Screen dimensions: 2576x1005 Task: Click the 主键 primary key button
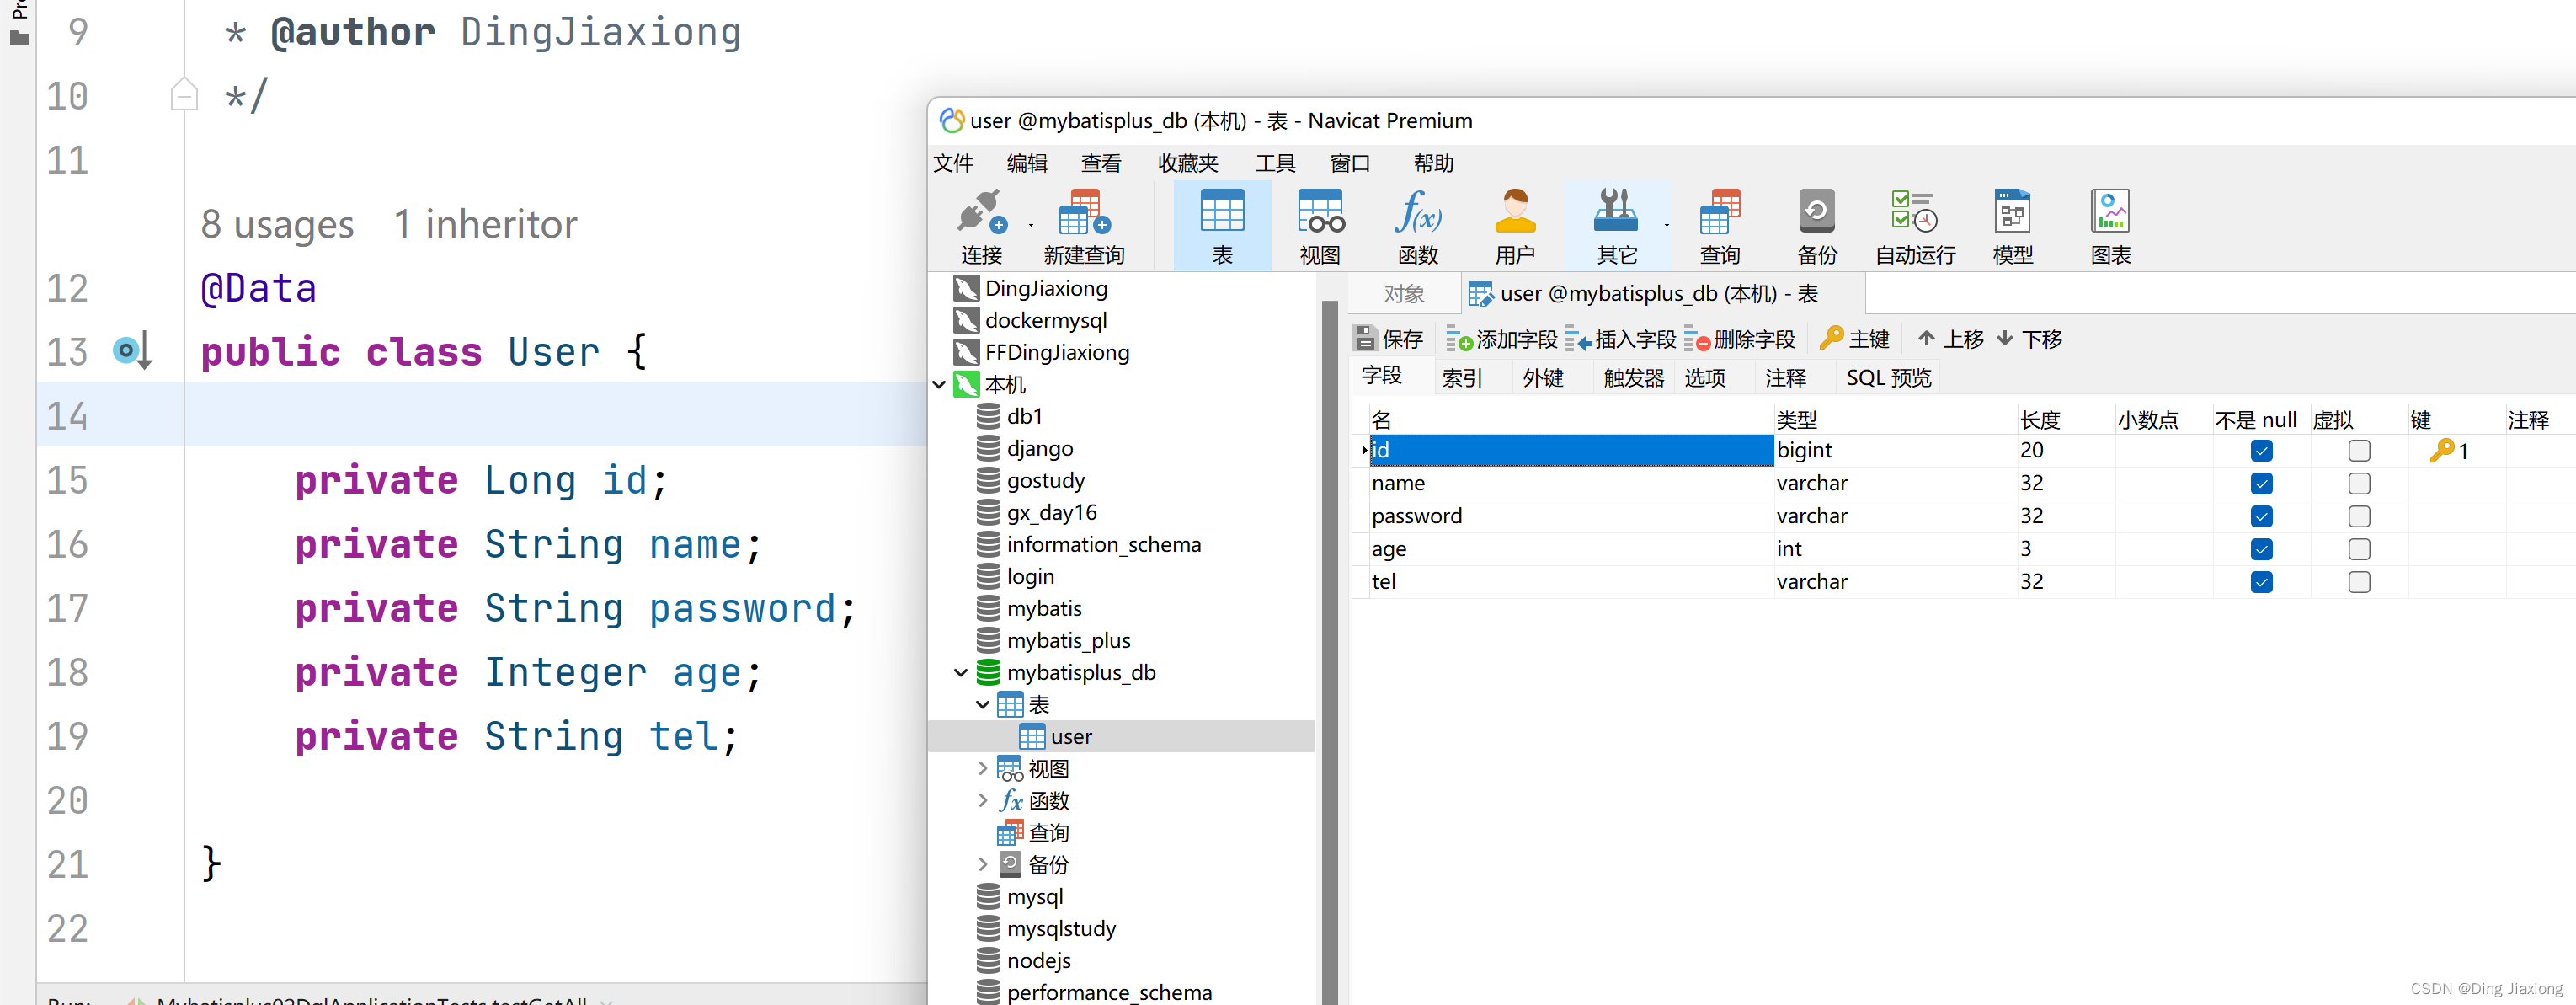pos(1854,339)
